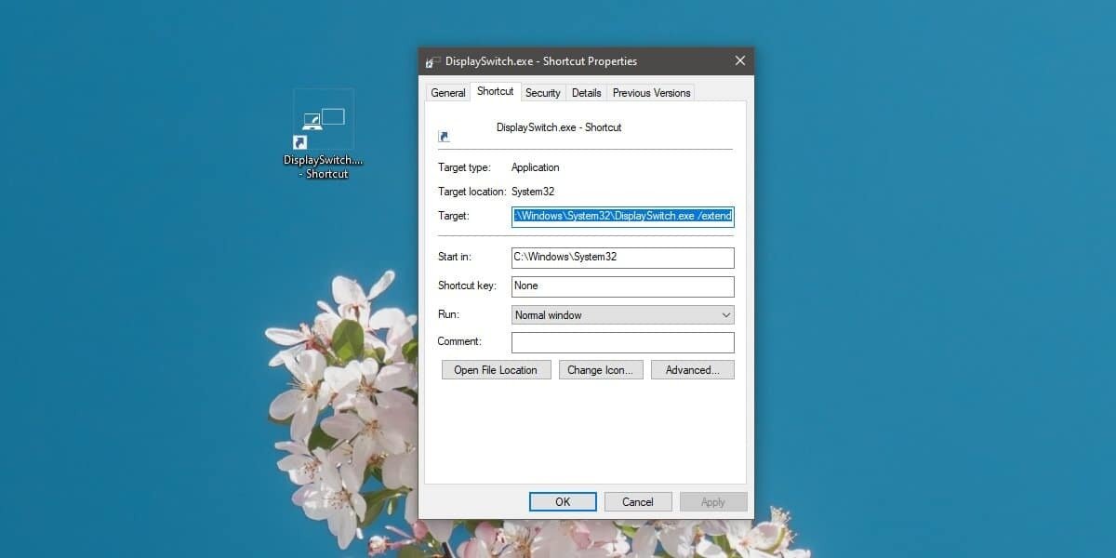Open the Security tab
This screenshot has height=558, width=1116.
(542, 93)
